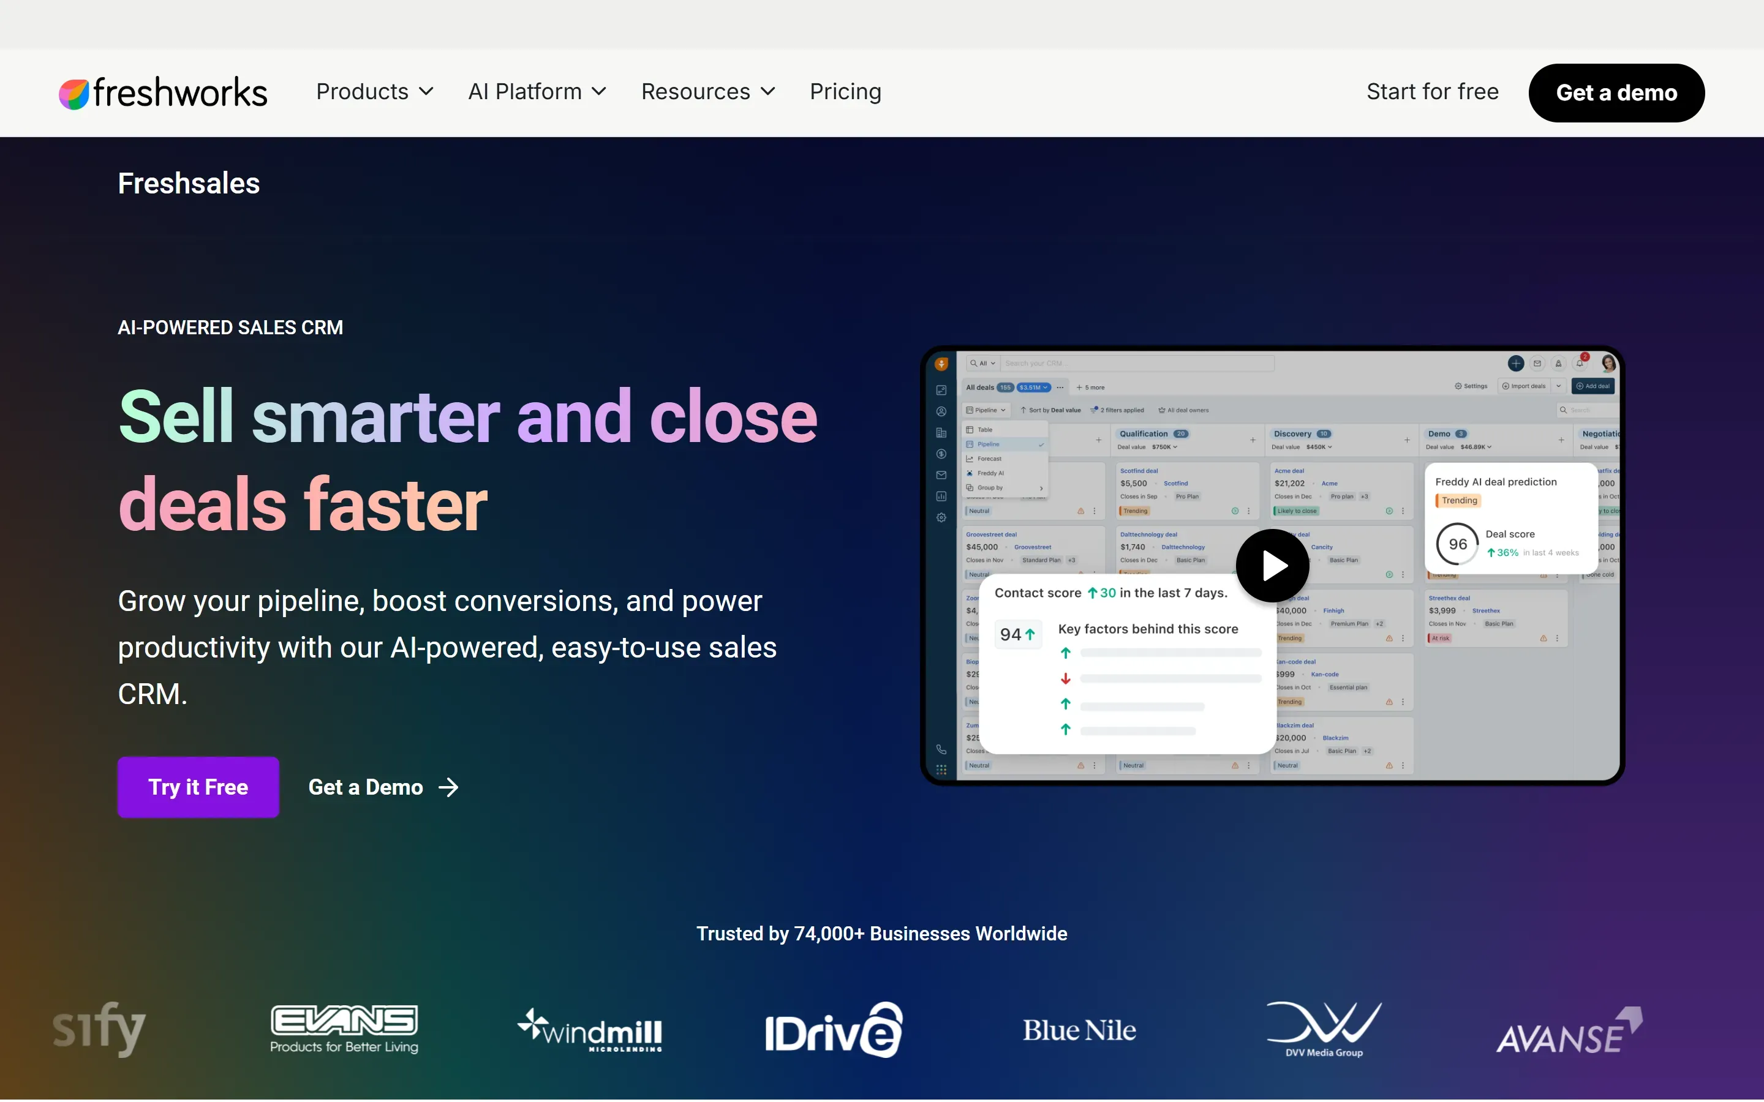Click the "Sell smarter and close deals faster" headline
The height and width of the screenshot is (1102, 1764).
468,460
